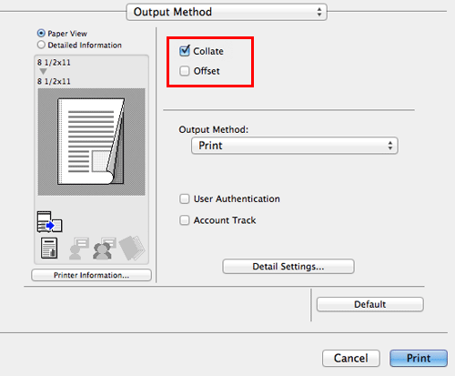Click the upper 8 1/2x11 paper size text
This screenshot has width=455, height=376.
(54, 63)
